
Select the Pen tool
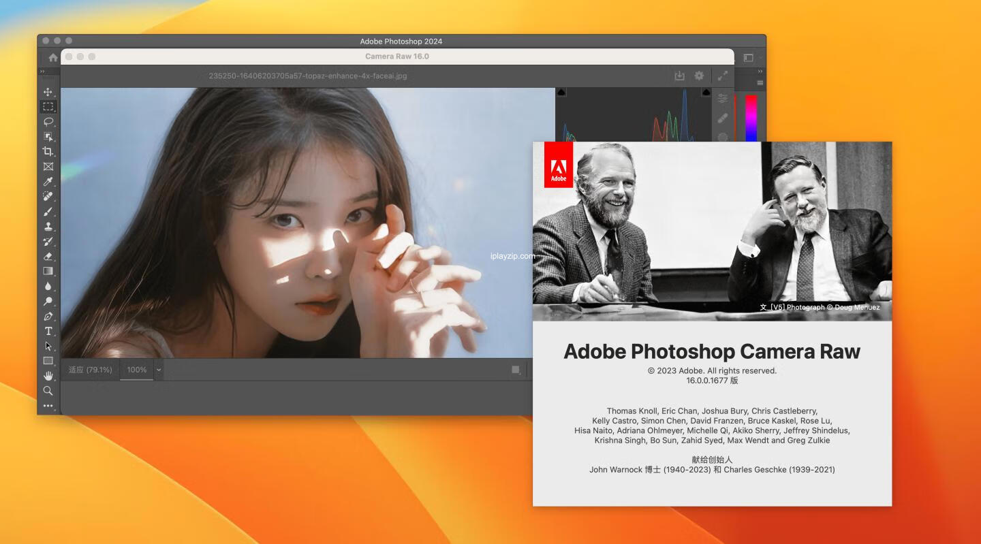point(48,316)
